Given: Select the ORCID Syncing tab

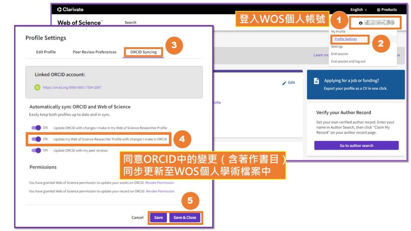Looking at the screenshot, I should pos(143,52).
